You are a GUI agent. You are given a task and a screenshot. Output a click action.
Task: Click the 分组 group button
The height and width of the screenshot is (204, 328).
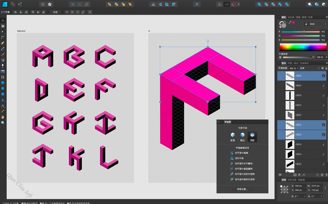pos(55,12)
